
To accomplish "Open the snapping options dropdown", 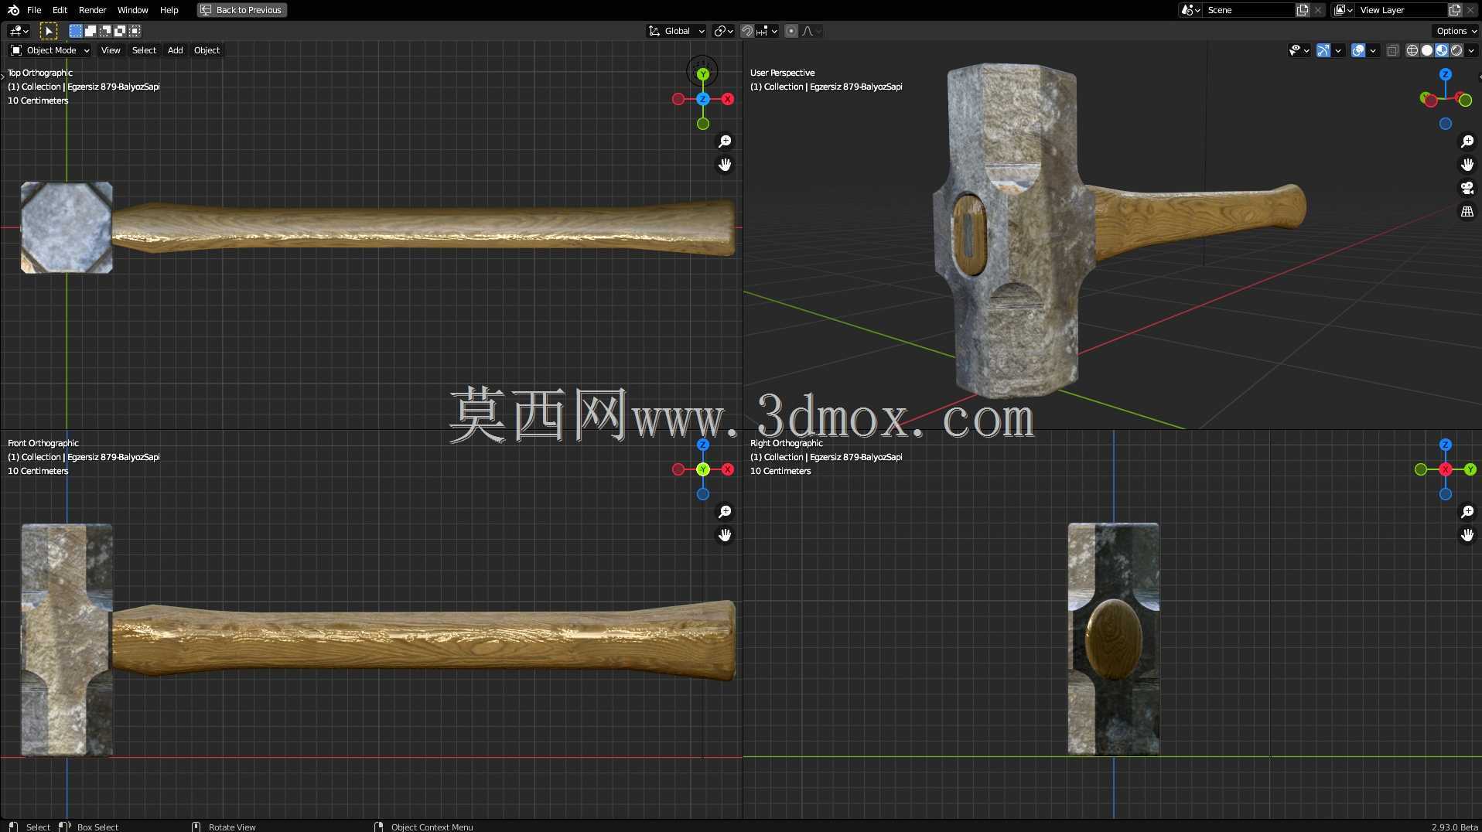I will pyautogui.click(x=767, y=31).
